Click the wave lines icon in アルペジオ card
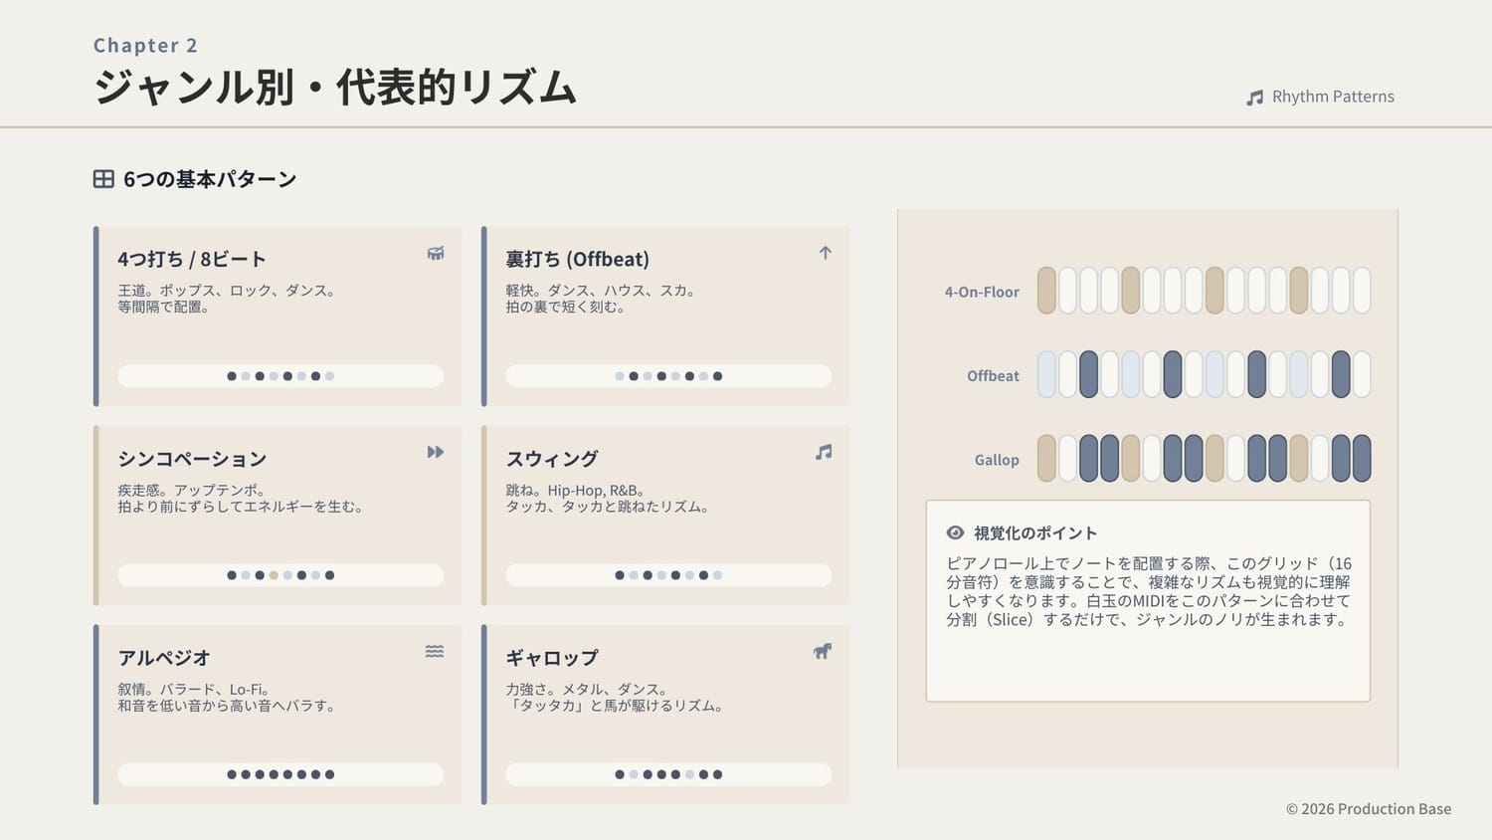The width and height of the screenshot is (1492, 840). (x=435, y=651)
